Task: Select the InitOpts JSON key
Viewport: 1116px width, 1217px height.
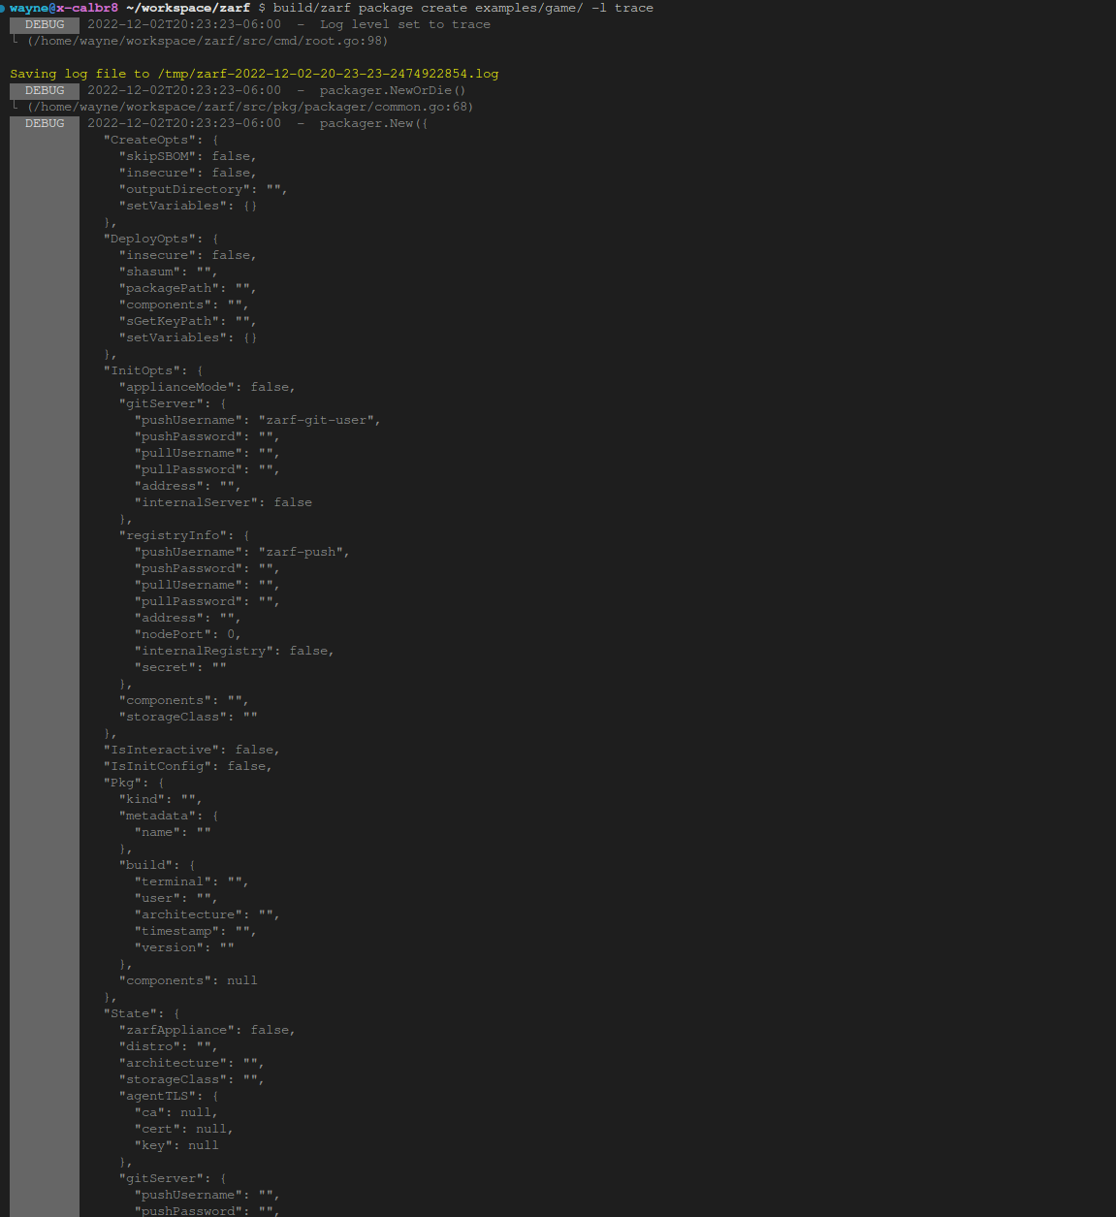Action: pyautogui.click(x=140, y=369)
